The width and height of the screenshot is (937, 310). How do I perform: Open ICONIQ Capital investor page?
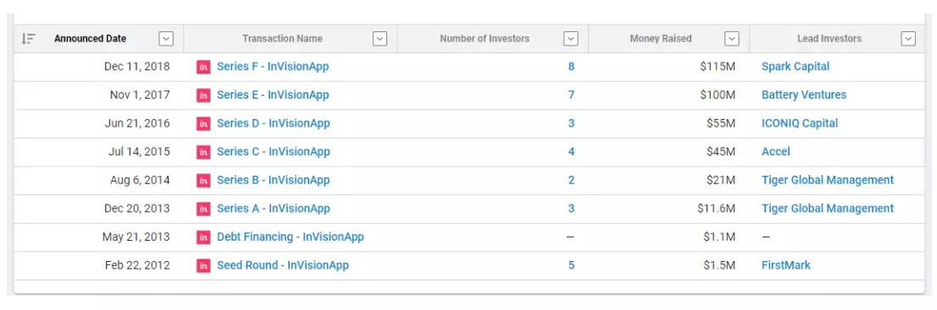pyautogui.click(x=800, y=123)
